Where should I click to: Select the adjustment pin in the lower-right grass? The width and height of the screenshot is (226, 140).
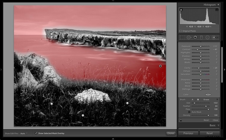coord(127,103)
